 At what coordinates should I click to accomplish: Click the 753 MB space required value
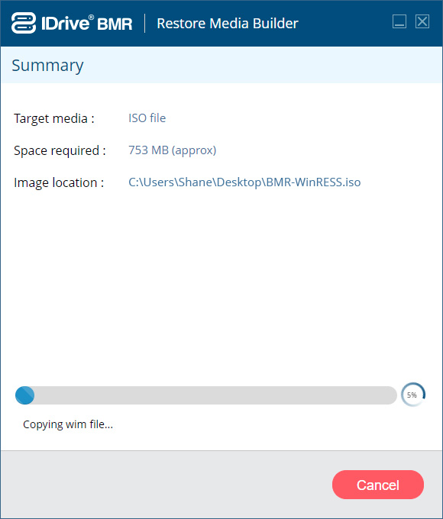[x=173, y=150]
